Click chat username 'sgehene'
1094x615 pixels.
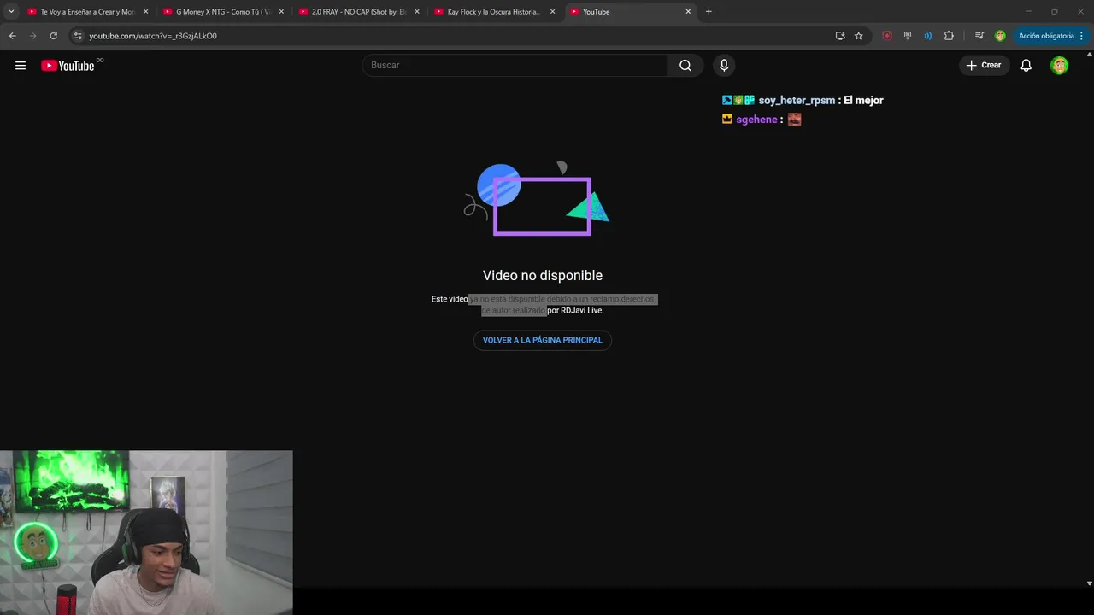click(x=756, y=120)
